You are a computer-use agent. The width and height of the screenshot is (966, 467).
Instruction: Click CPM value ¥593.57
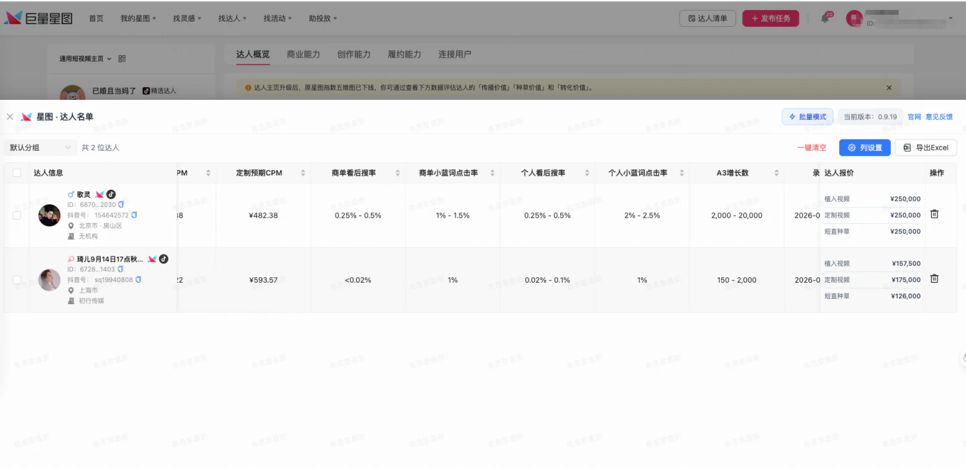click(x=263, y=279)
